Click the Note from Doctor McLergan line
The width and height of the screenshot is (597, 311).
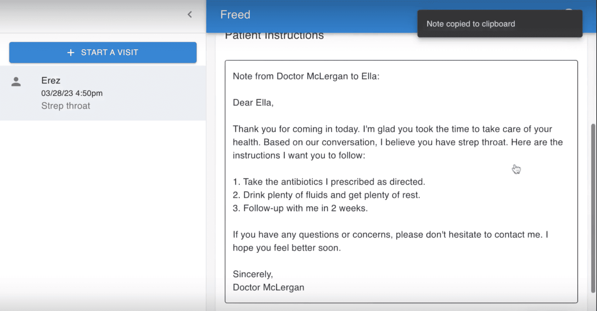tap(306, 76)
